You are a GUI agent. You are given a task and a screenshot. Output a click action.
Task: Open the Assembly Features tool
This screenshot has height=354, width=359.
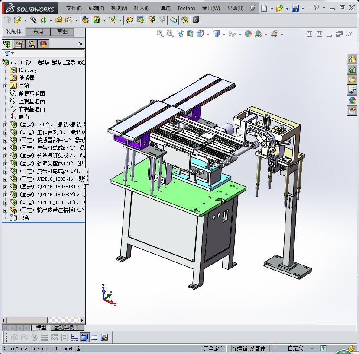click(97, 20)
